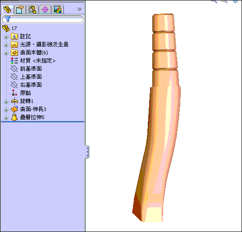The image size is (242, 232).
Task: Select the 右基準面 label
Action: (x=31, y=85)
